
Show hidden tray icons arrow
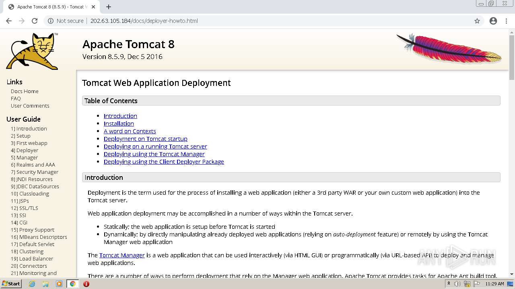(449, 284)
